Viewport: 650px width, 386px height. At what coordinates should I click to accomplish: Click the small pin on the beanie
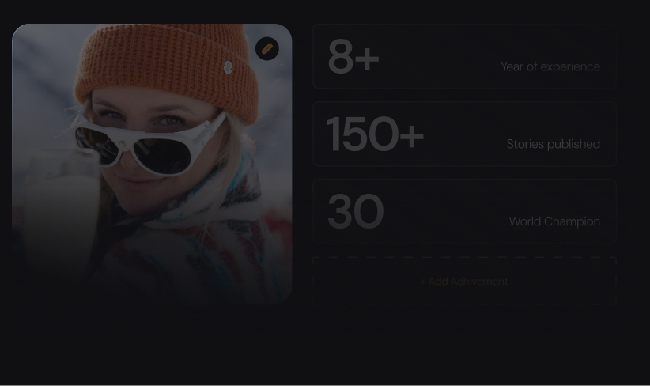click(x=228, y=67)
